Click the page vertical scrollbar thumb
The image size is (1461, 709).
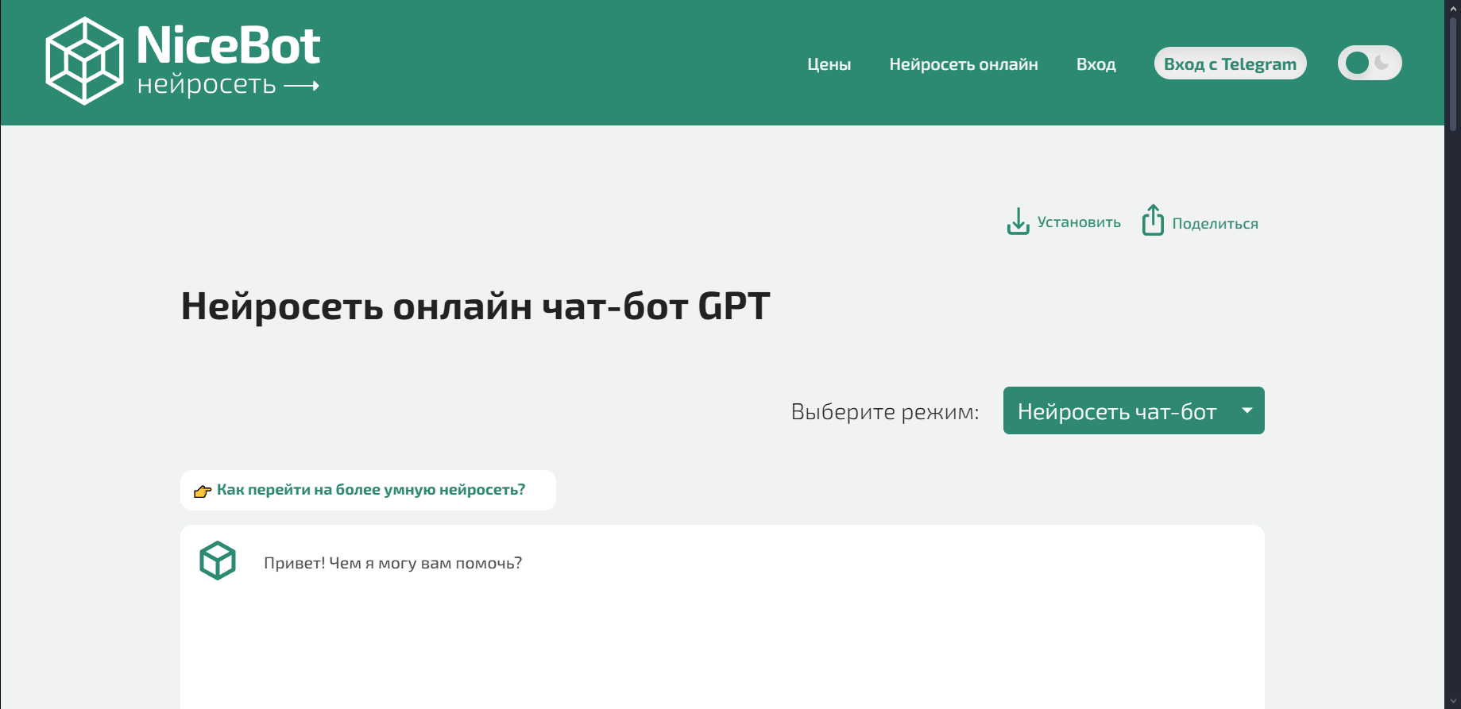click(x=1453, y=73)
